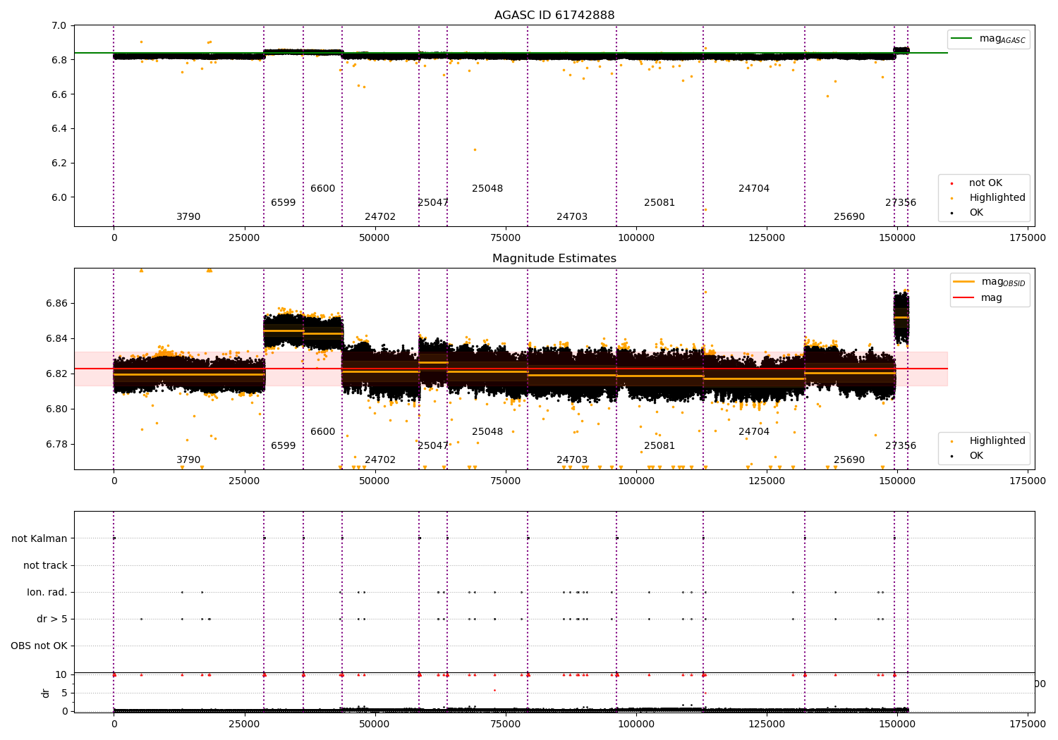The height and width of the screenshot is (740, 1058).
Task: Click the 'Ion. rad.' row label
Action: coord(47,592)
